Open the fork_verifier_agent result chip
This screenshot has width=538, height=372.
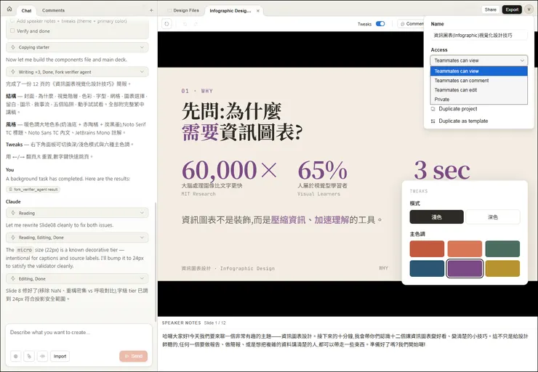33,189
